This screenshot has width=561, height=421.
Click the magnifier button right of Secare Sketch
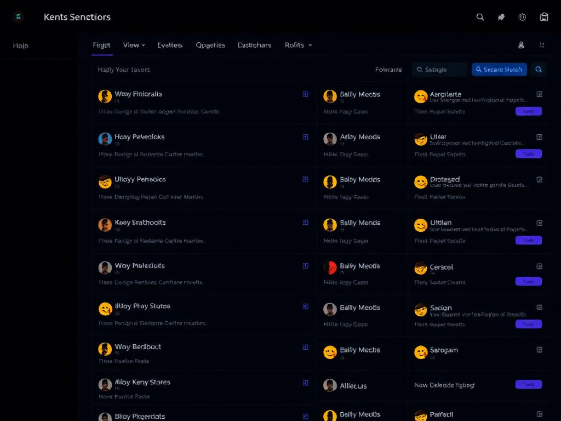tap(539, 70)
